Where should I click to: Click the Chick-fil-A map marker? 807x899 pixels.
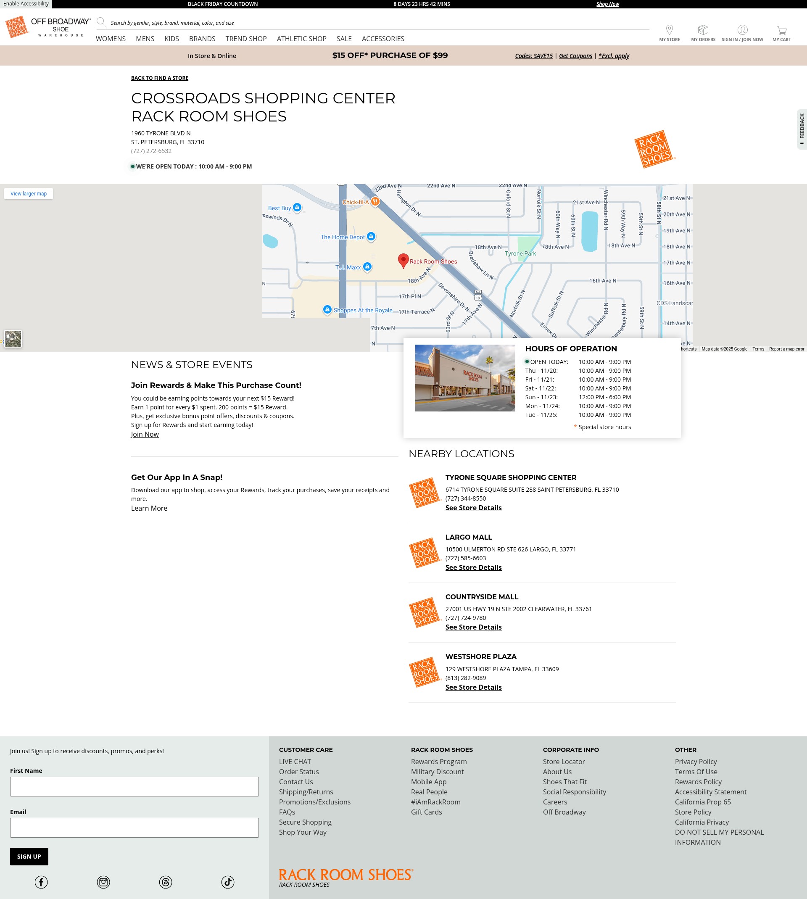coord(375,202)
